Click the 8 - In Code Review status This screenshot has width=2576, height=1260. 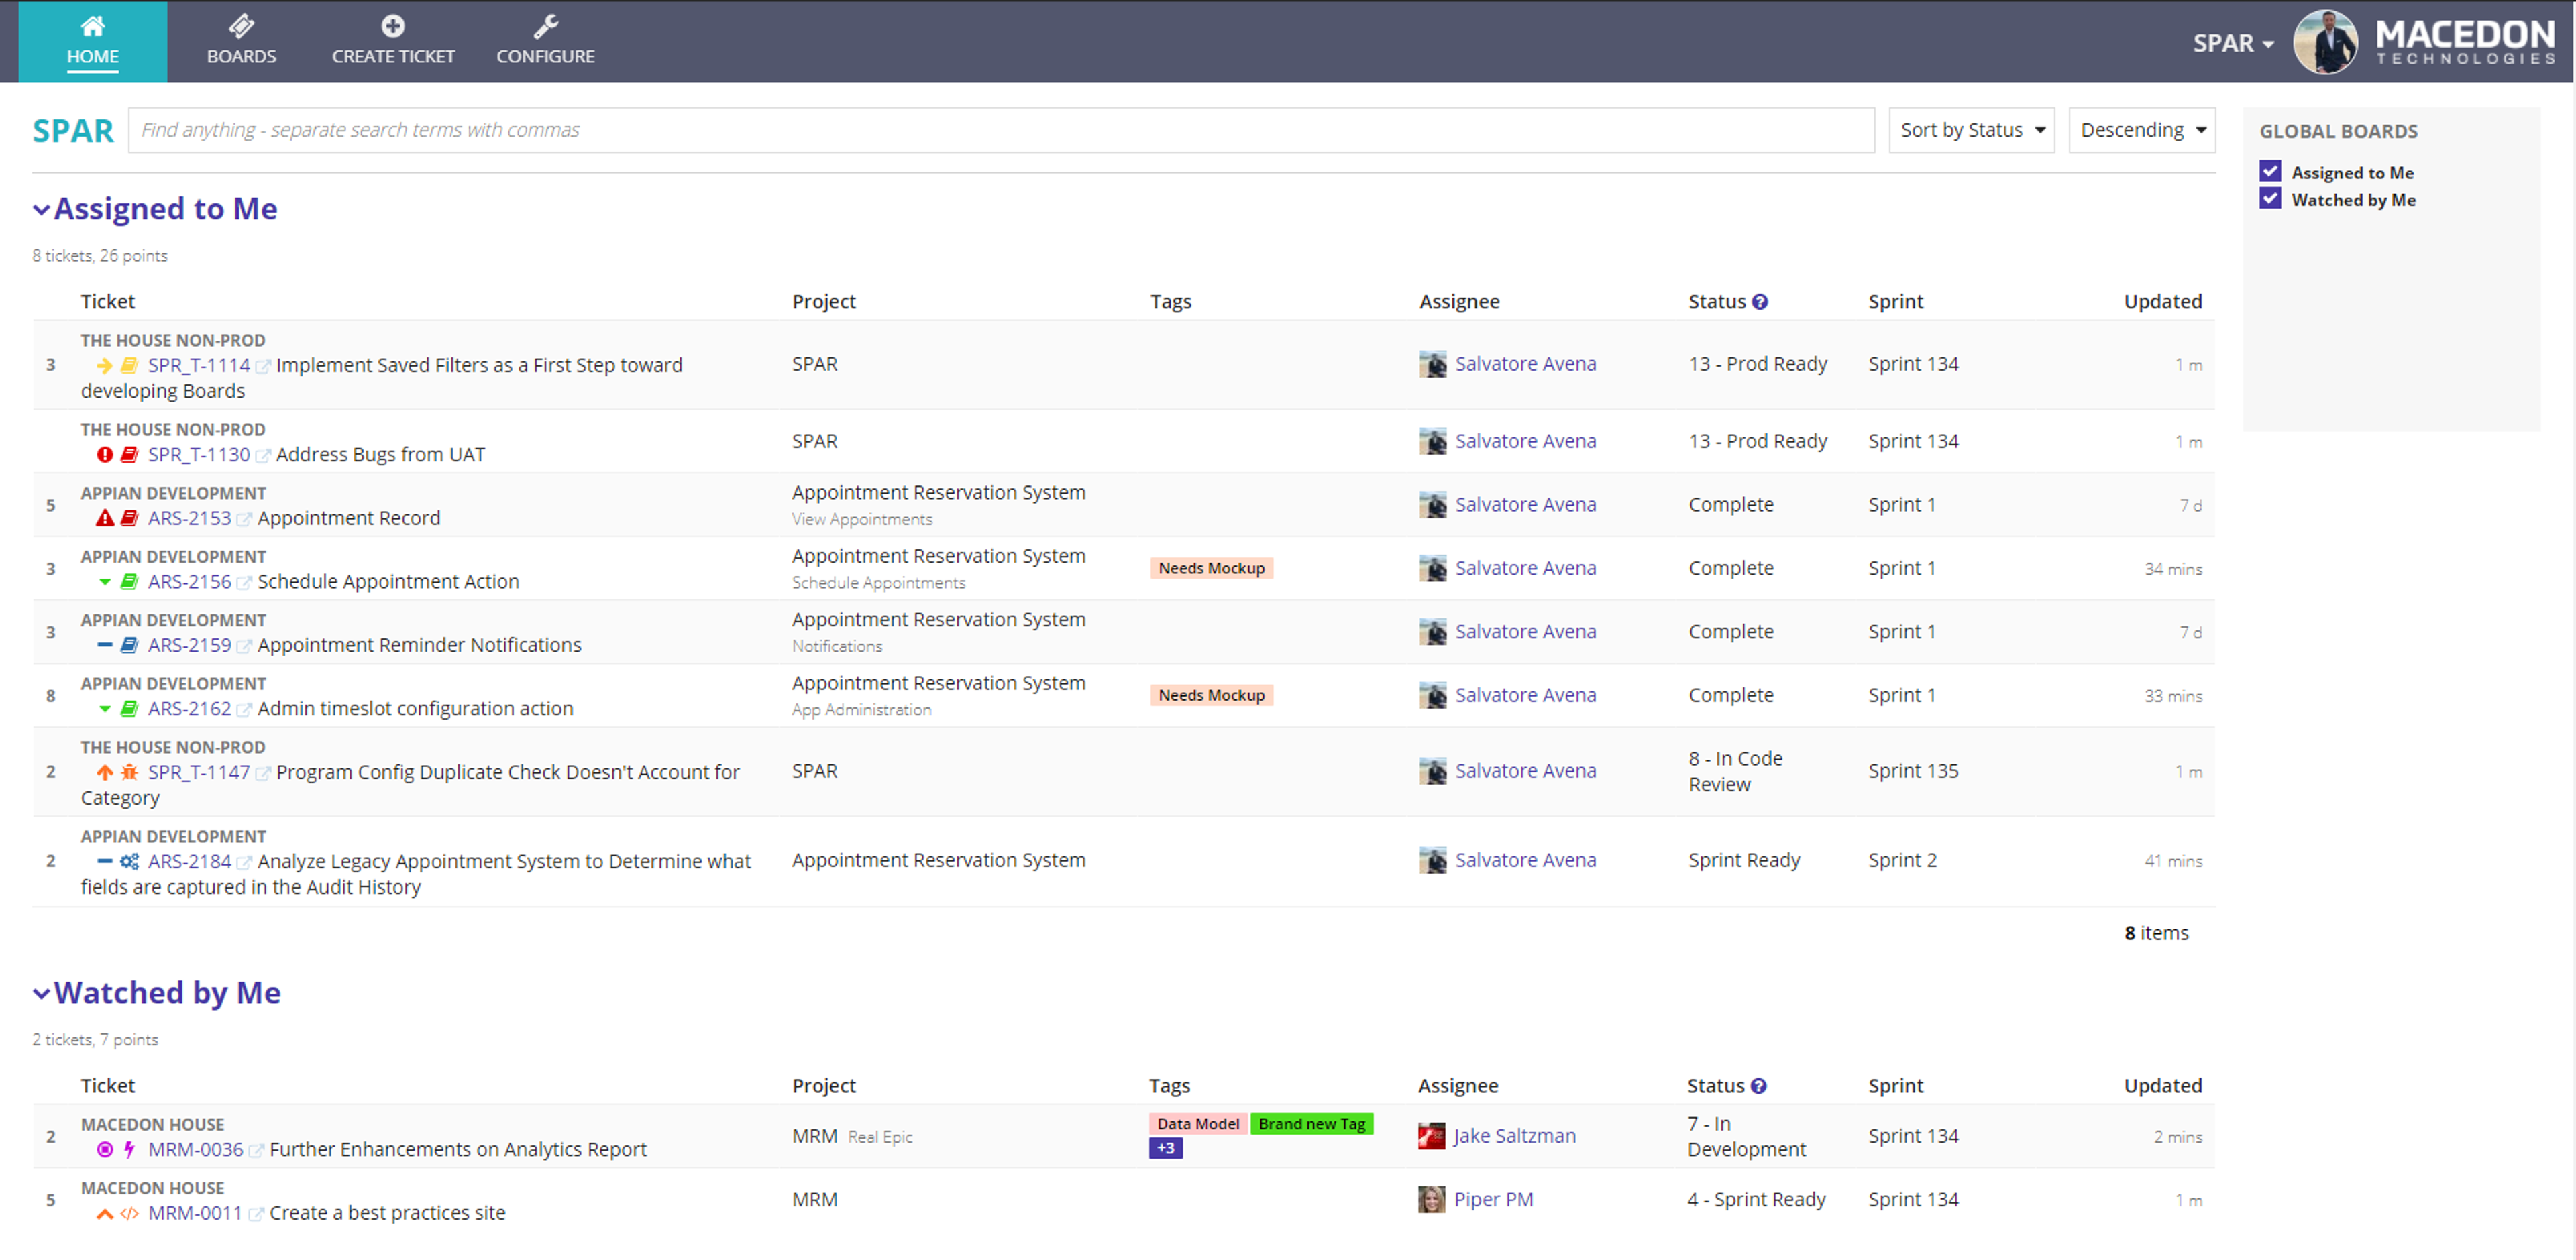1735,772
